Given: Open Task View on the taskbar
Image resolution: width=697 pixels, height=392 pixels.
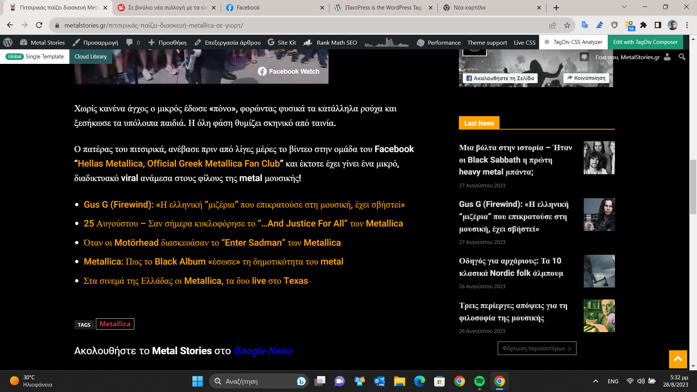Looking at the screenshot, I should point(319,381).
